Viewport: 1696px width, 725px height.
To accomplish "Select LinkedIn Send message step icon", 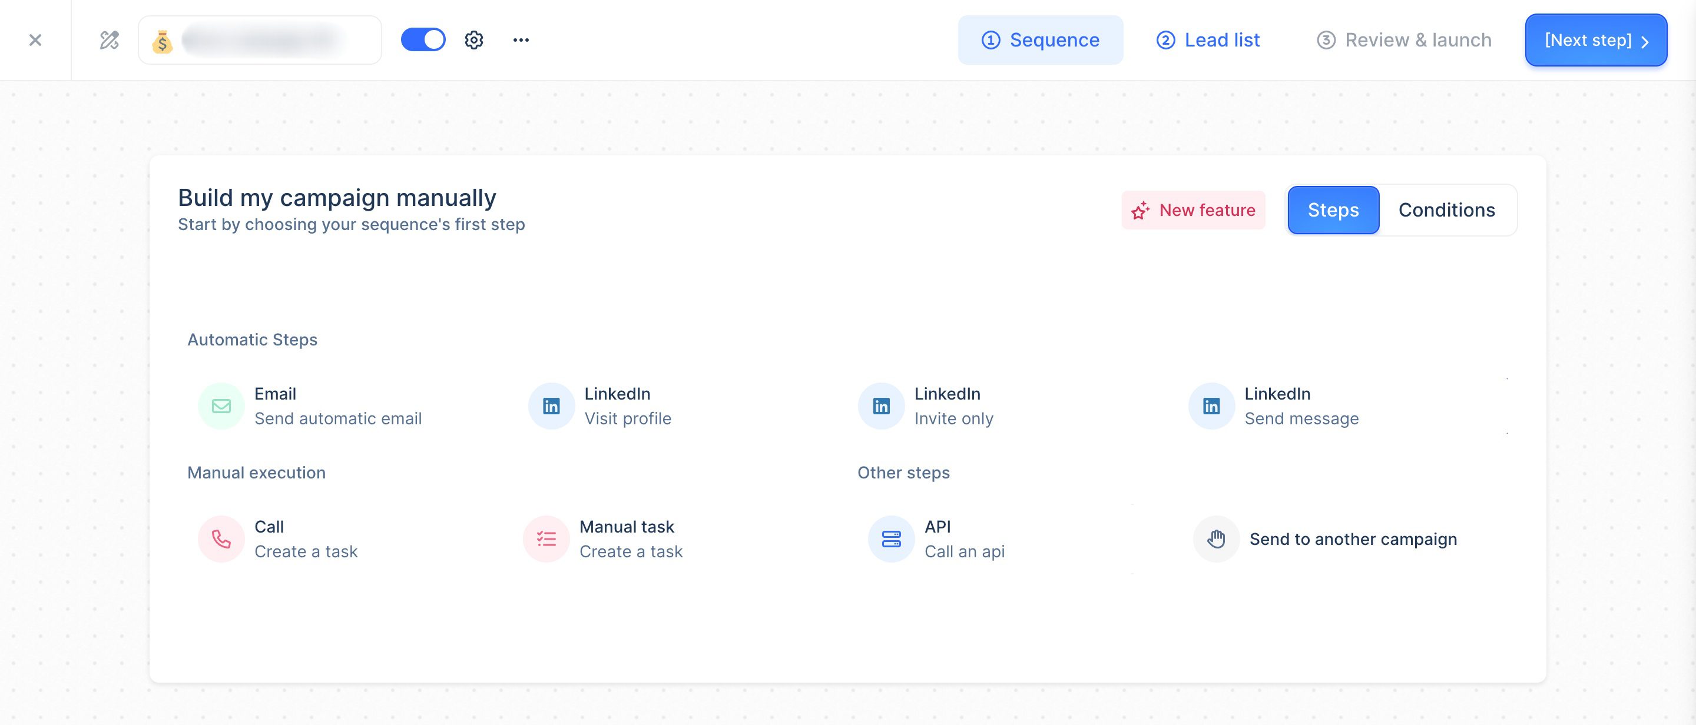I will 1211,404.
